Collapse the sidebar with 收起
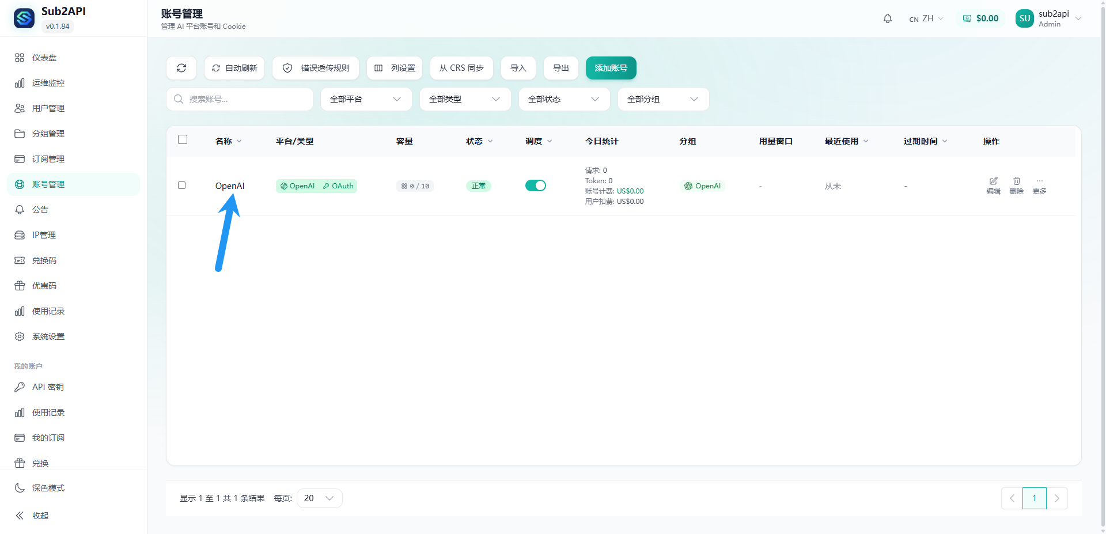The image size is (1106, 534). coord(40,515)
